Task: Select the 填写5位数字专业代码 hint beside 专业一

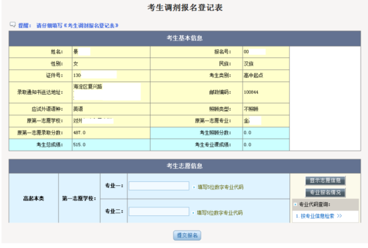Action: (x=221, y=187)
